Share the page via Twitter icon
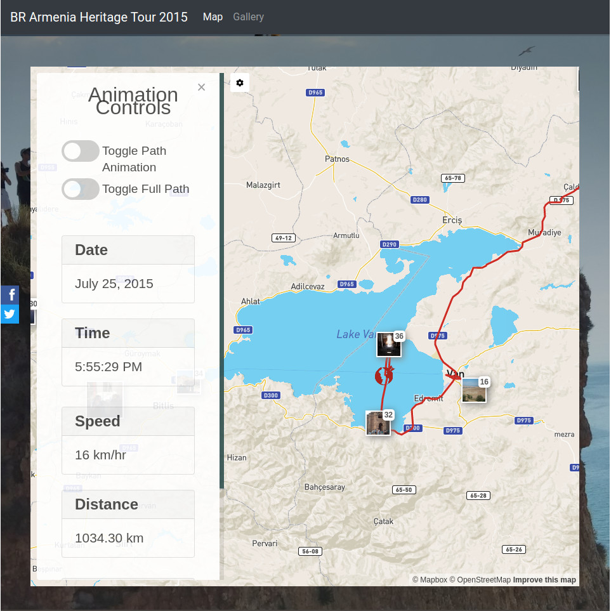The height and width of the screenshot is (611, 611). pyautogui.click(x=10, y=314)
